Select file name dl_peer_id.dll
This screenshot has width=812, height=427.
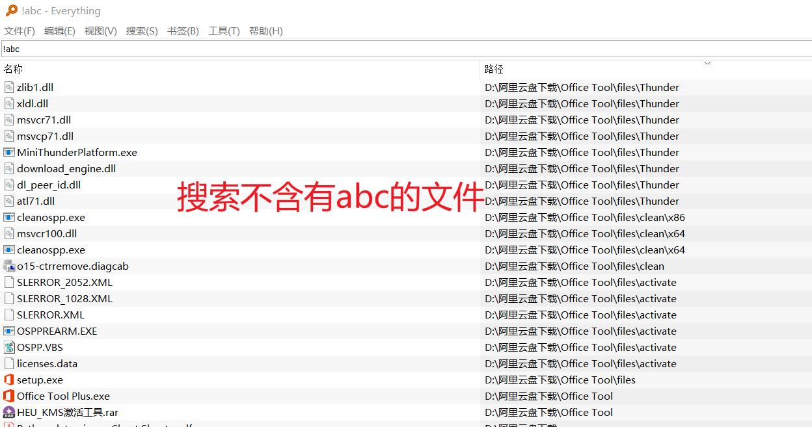(x=49, y=185)
